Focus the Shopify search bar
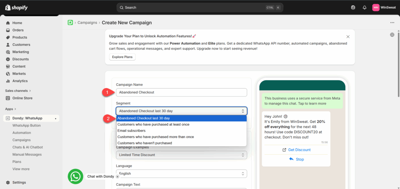The image size is (400, 189). click(x=200, y=7)
